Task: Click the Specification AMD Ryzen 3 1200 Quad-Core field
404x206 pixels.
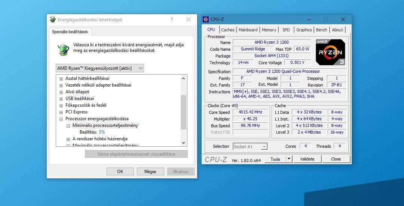Action: tap(290, 71)
